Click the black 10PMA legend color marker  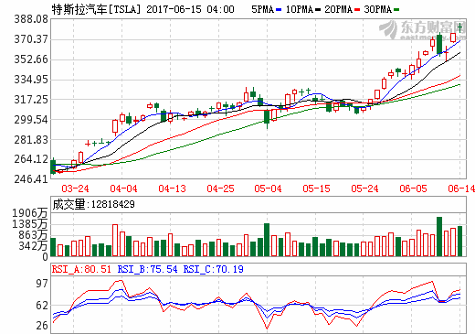(318, 10)
